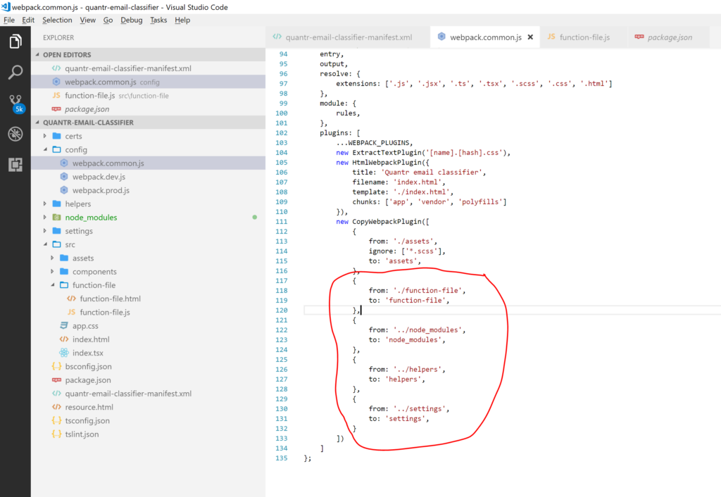Screen dimensions: 721x497
Task: Click the npm icon beside package.json in project tree
Action: click(x=56, y=379)
